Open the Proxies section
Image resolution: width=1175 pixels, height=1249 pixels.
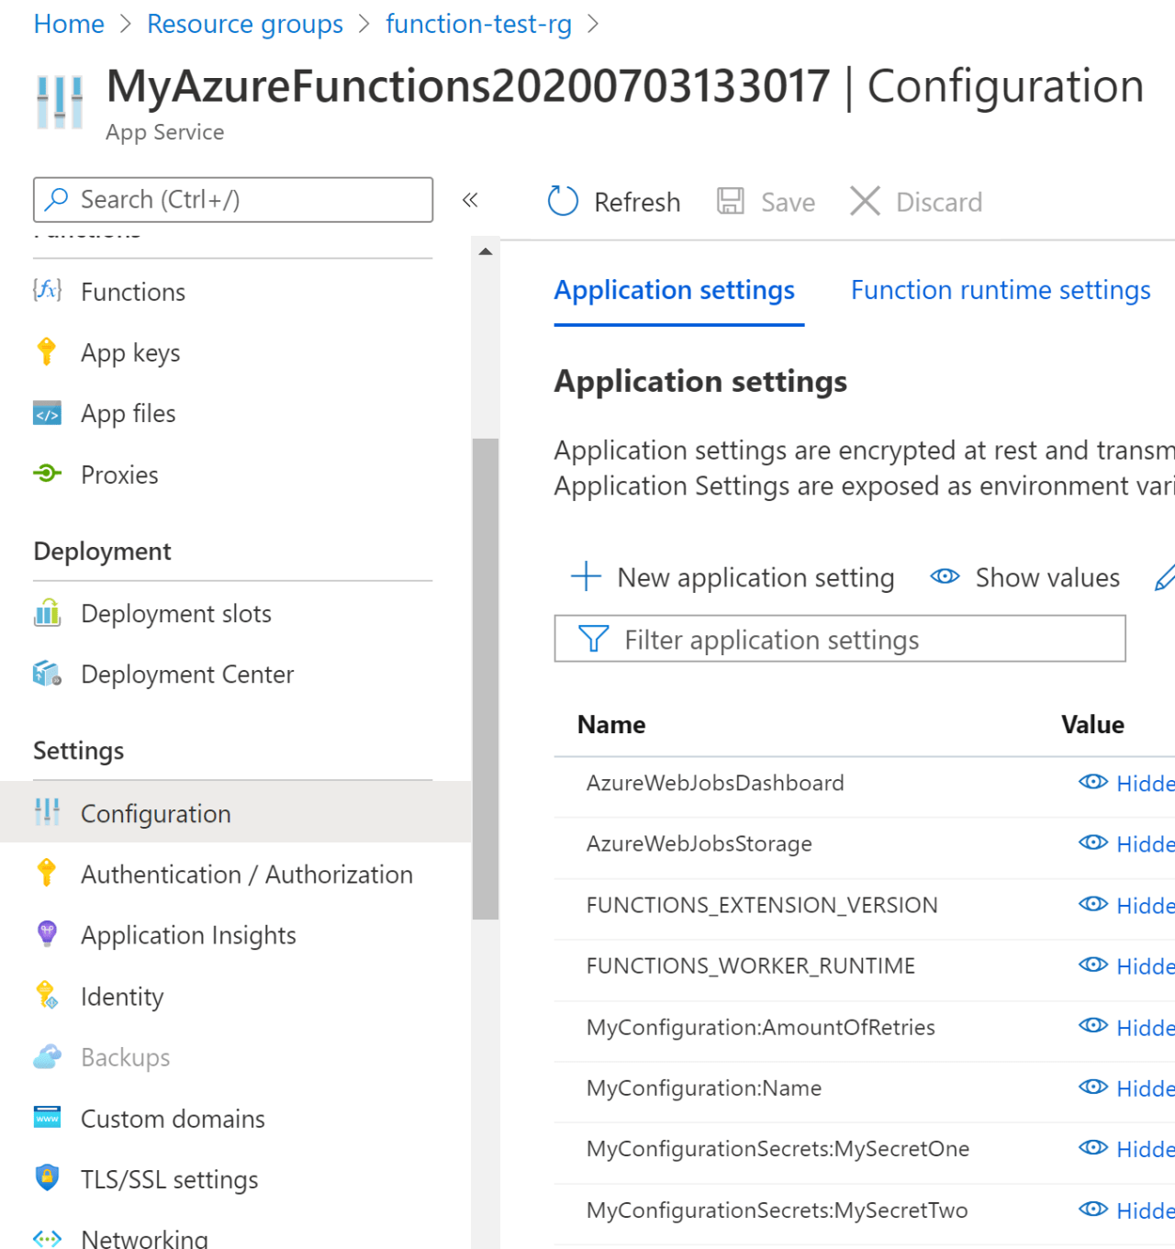(118, 474)
